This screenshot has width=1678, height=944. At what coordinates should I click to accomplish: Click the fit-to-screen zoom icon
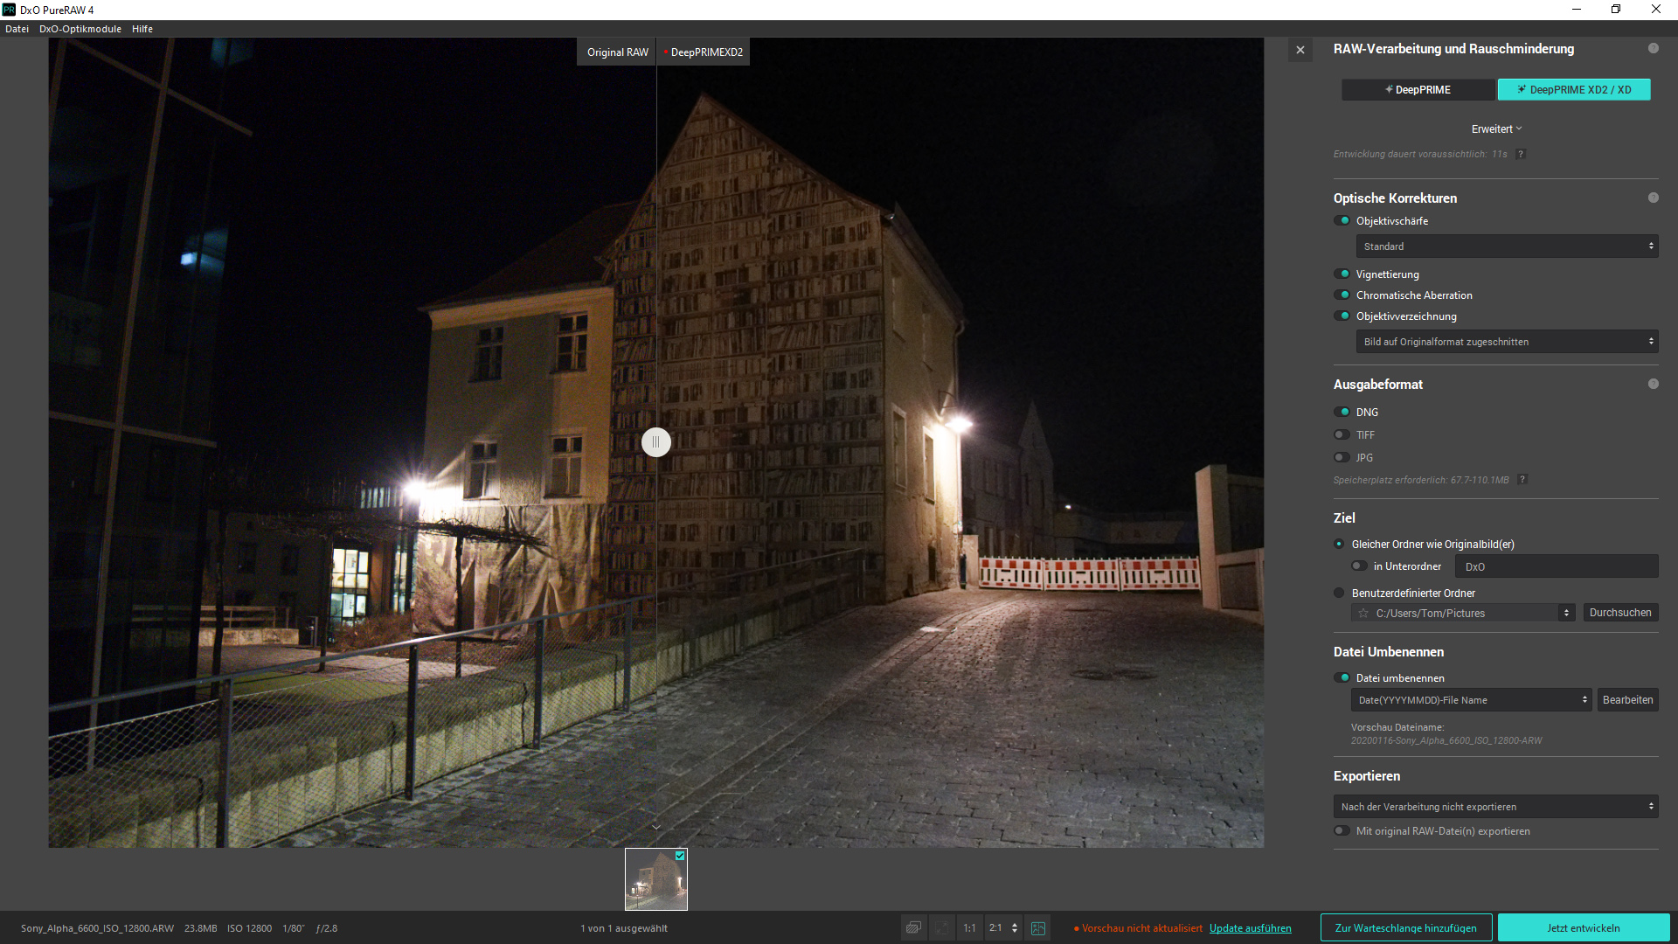click(942, 928)
